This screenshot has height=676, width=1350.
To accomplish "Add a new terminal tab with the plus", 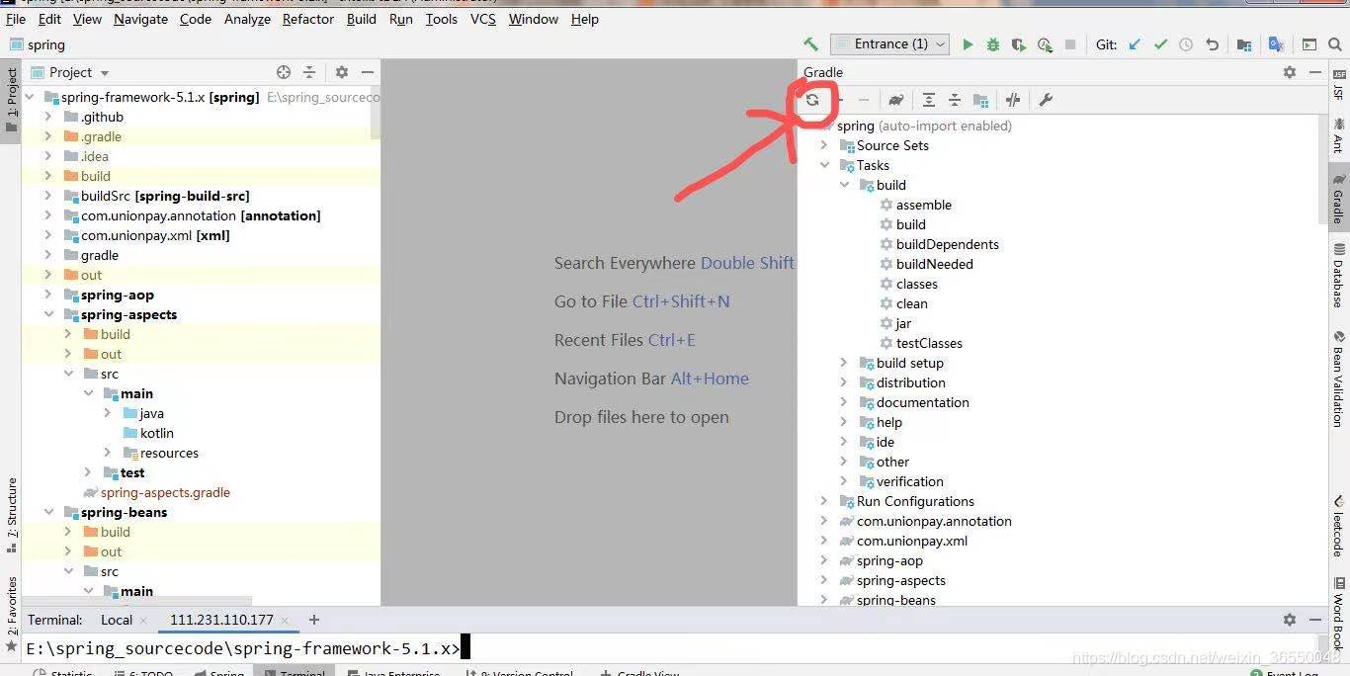I will pyautogui.click(x=314, y=620).
